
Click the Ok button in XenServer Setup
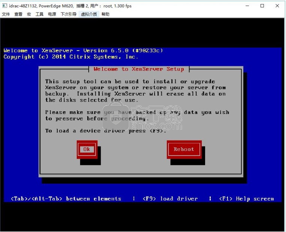[x=87, y=150]
